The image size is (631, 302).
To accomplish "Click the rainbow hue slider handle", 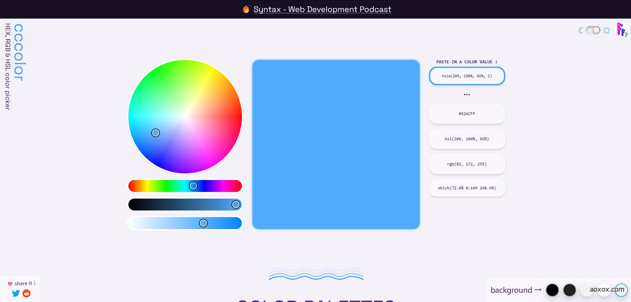I will pyautogui.click(x=193, y=186).
